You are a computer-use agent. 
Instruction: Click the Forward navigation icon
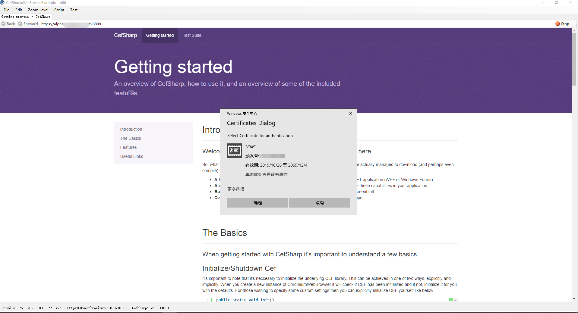point(20,23)
